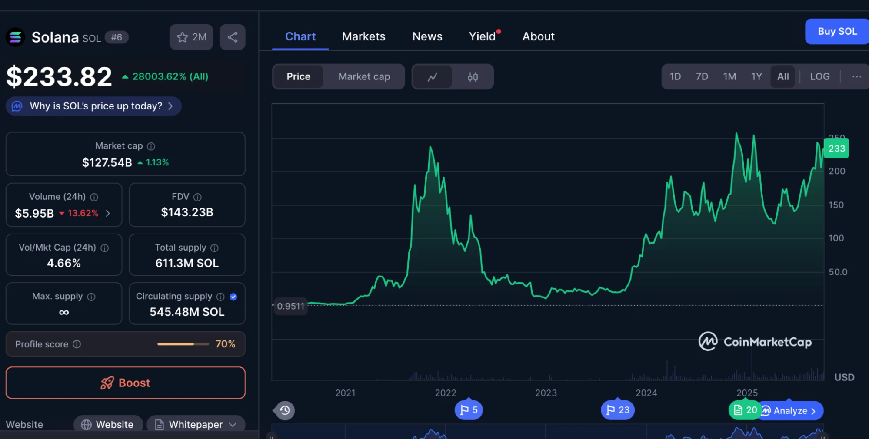
Task: Click the share icon next to watchlist
Action: point(233,37)
